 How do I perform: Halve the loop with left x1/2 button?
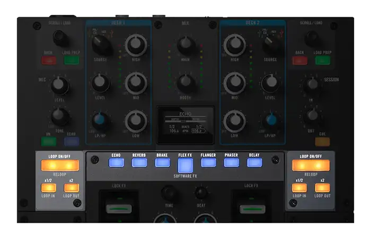[x=49, y=188]
